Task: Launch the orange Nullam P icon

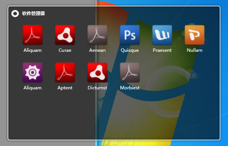Action: 195,35
